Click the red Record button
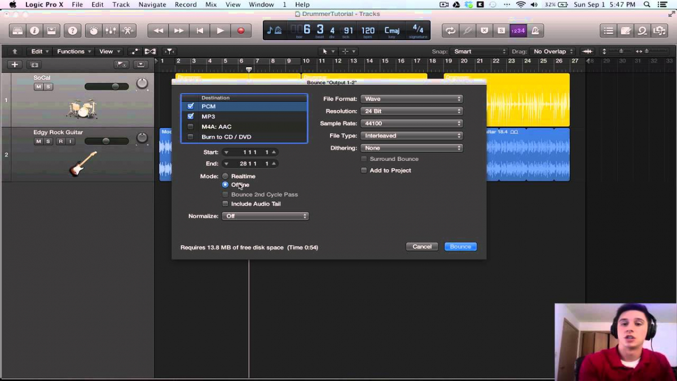 (x=241, y=30)
